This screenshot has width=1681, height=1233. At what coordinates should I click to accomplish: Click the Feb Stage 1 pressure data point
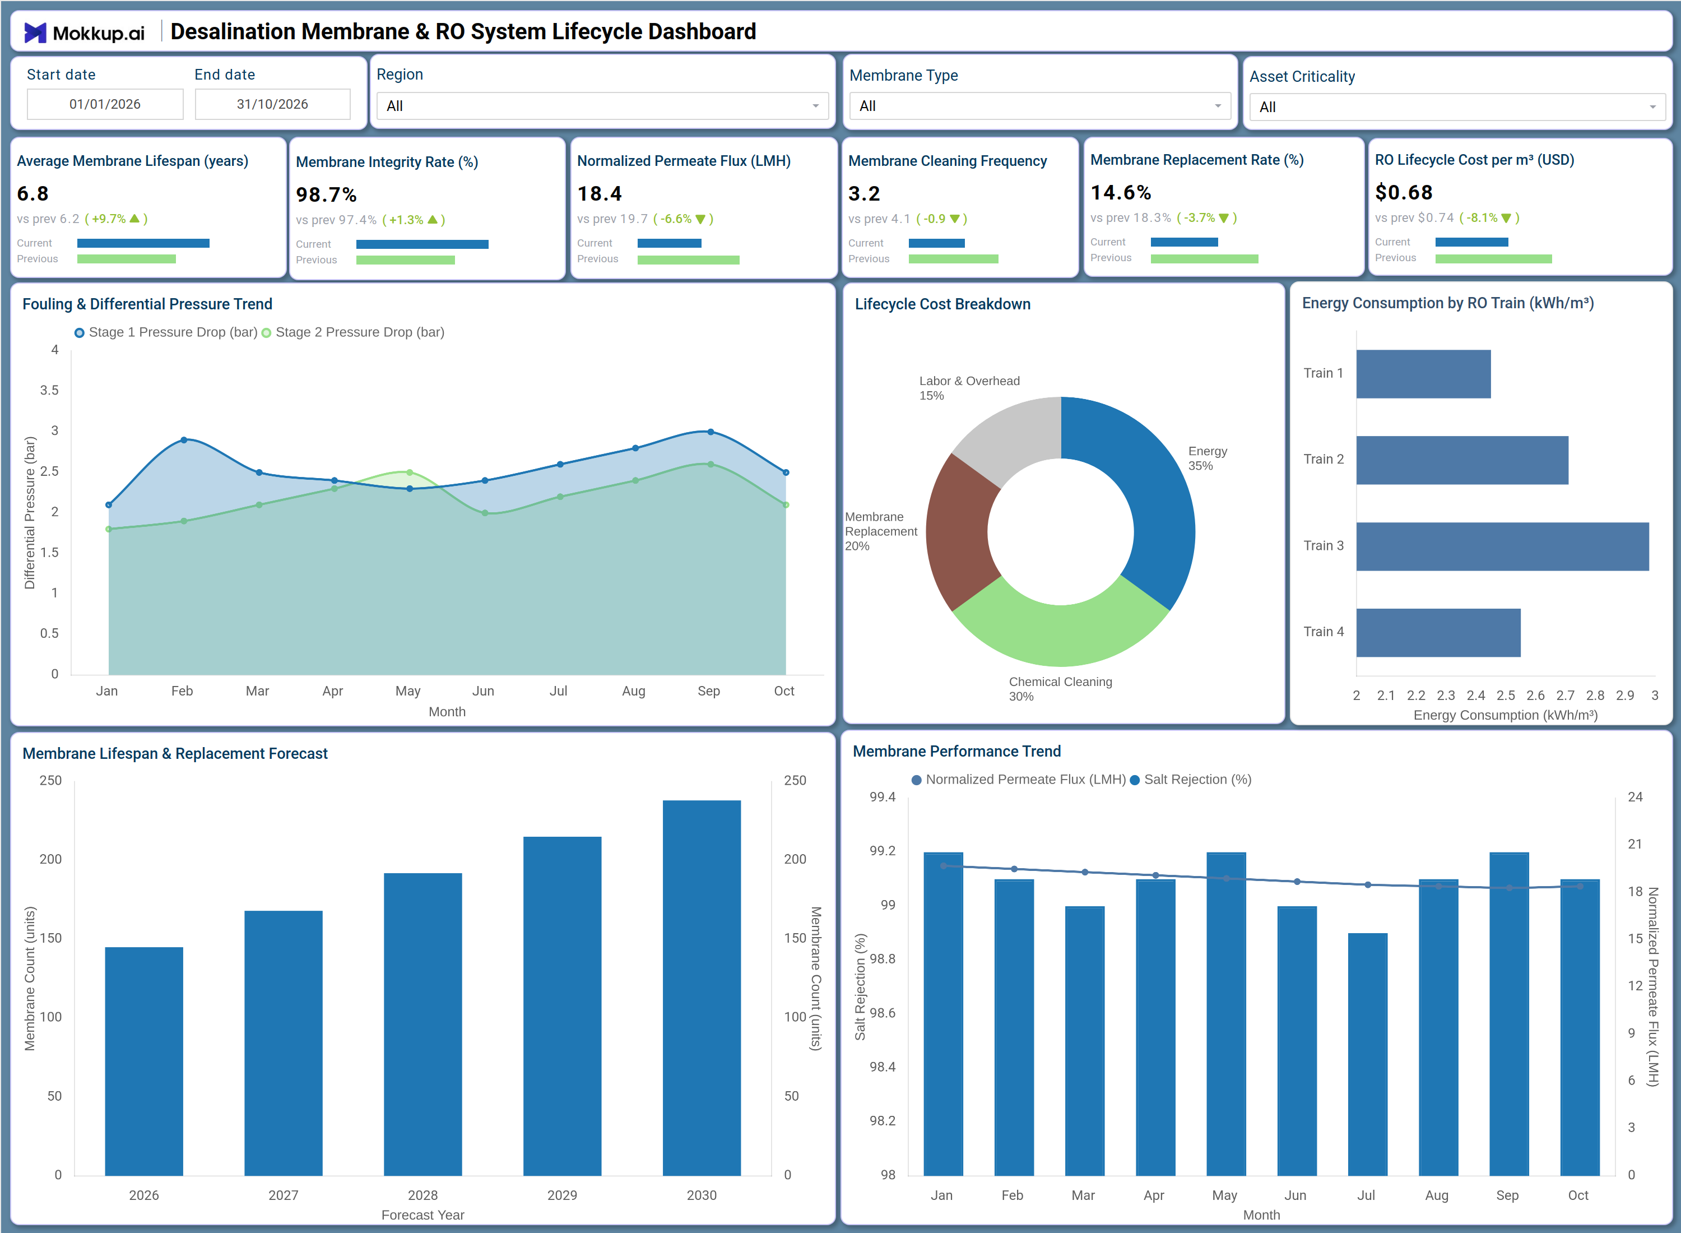click(184, 441)
